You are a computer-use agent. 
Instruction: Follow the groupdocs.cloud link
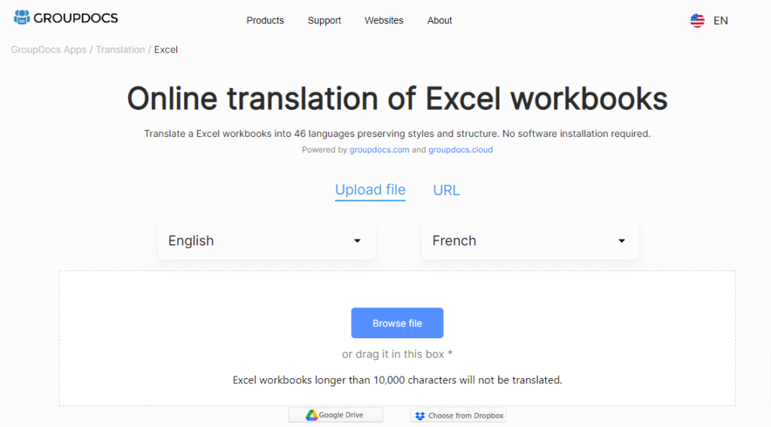[460, 150]
